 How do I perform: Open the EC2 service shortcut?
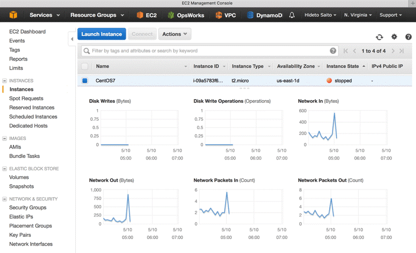click(147, 15)
